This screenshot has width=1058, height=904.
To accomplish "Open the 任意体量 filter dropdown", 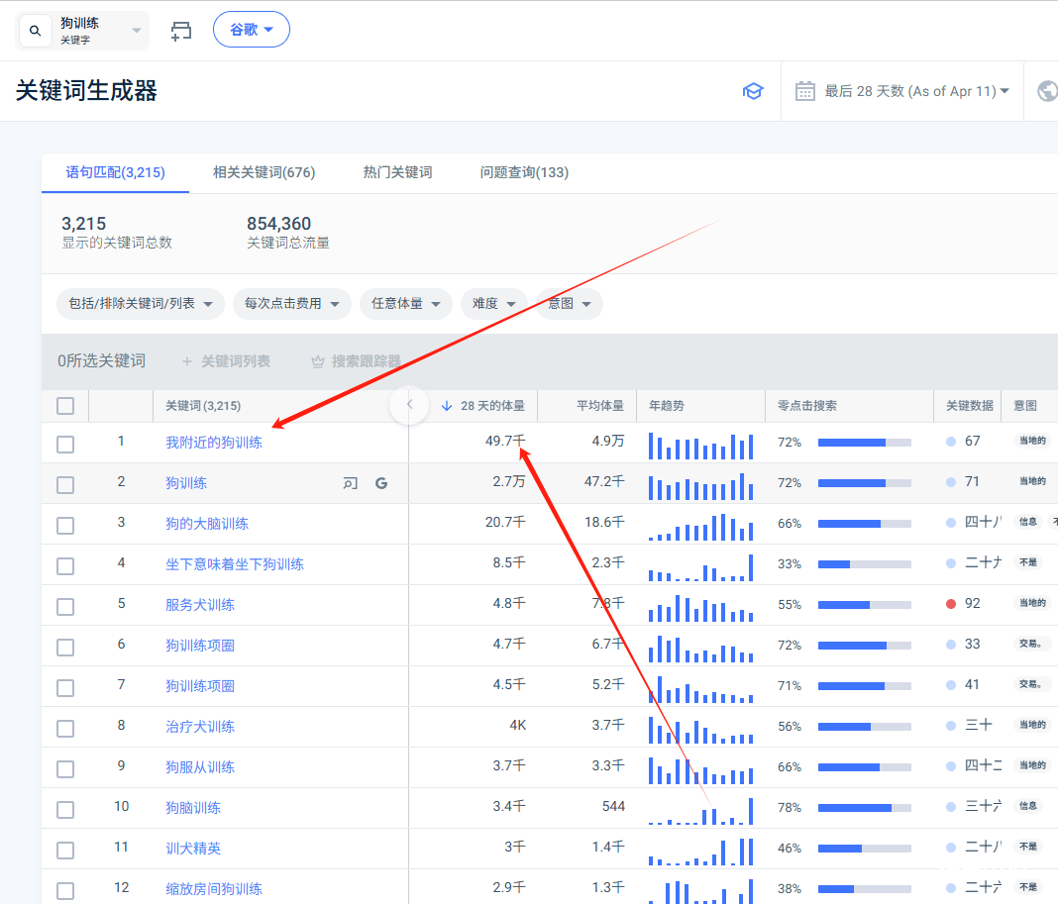I will pos(405,304).
